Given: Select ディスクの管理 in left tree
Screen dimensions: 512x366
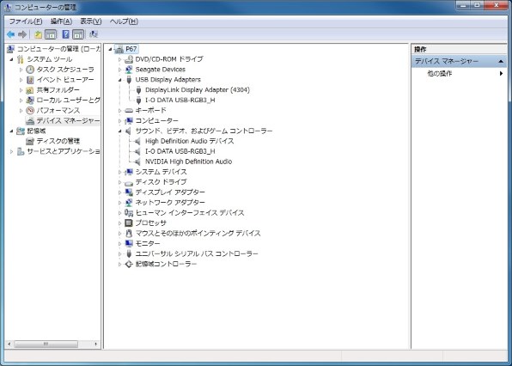Looking at the screenshot, I should pyautogui.click(x=58, y=141).
